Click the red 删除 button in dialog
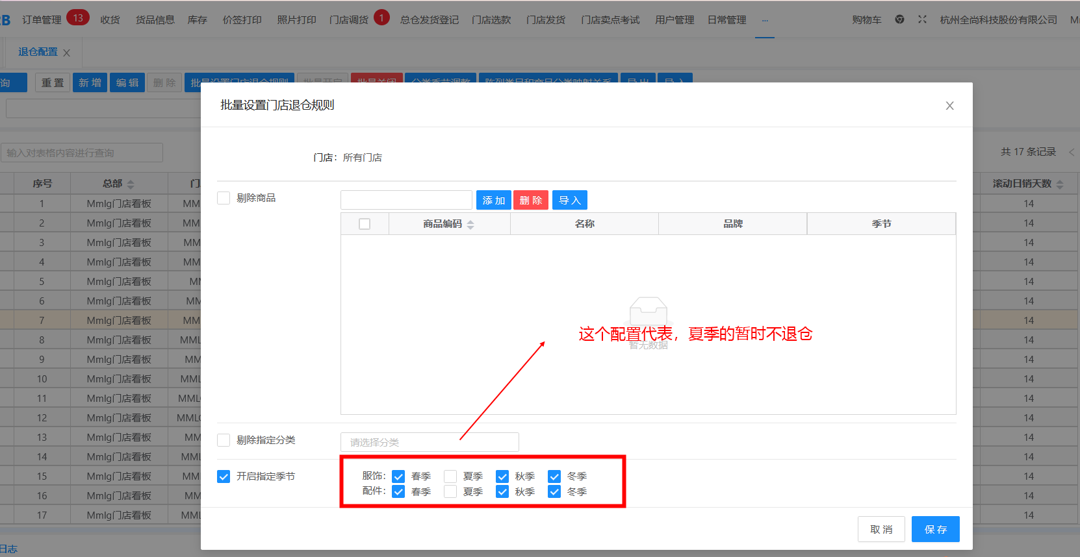 530,200
